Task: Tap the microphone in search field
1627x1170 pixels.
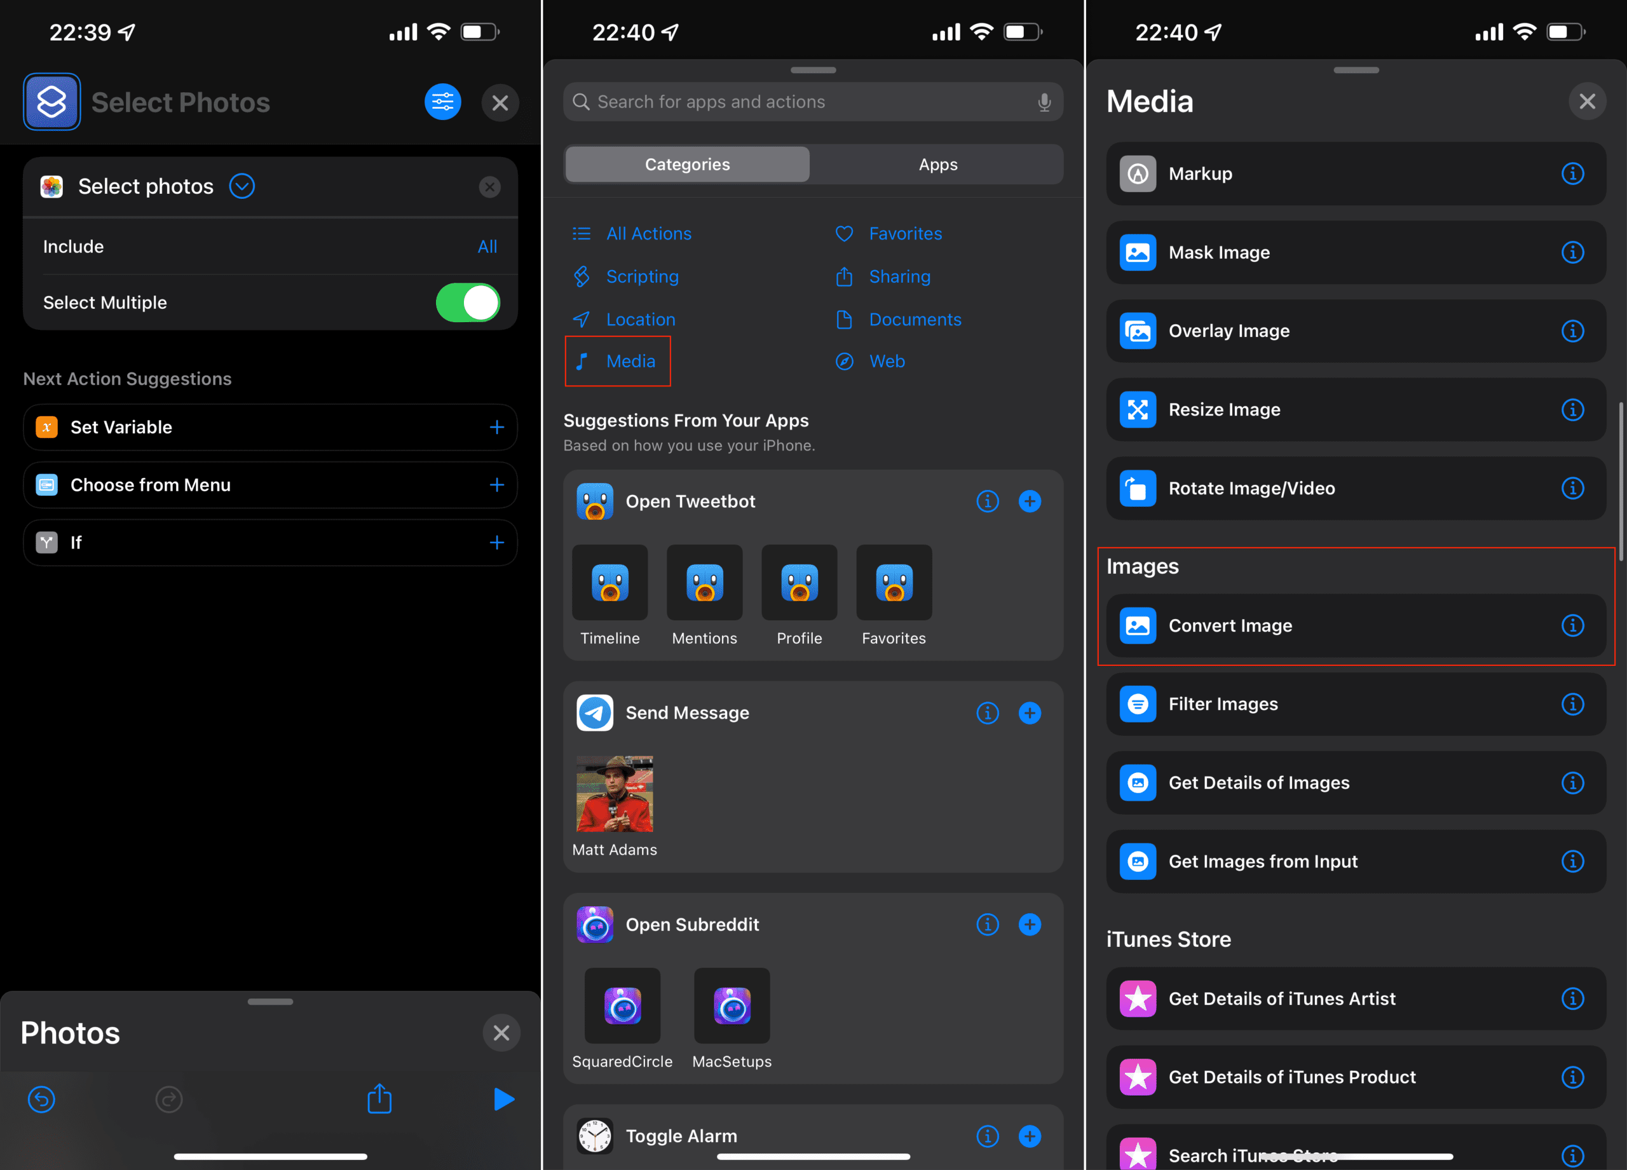Action: click(1044, 102)
